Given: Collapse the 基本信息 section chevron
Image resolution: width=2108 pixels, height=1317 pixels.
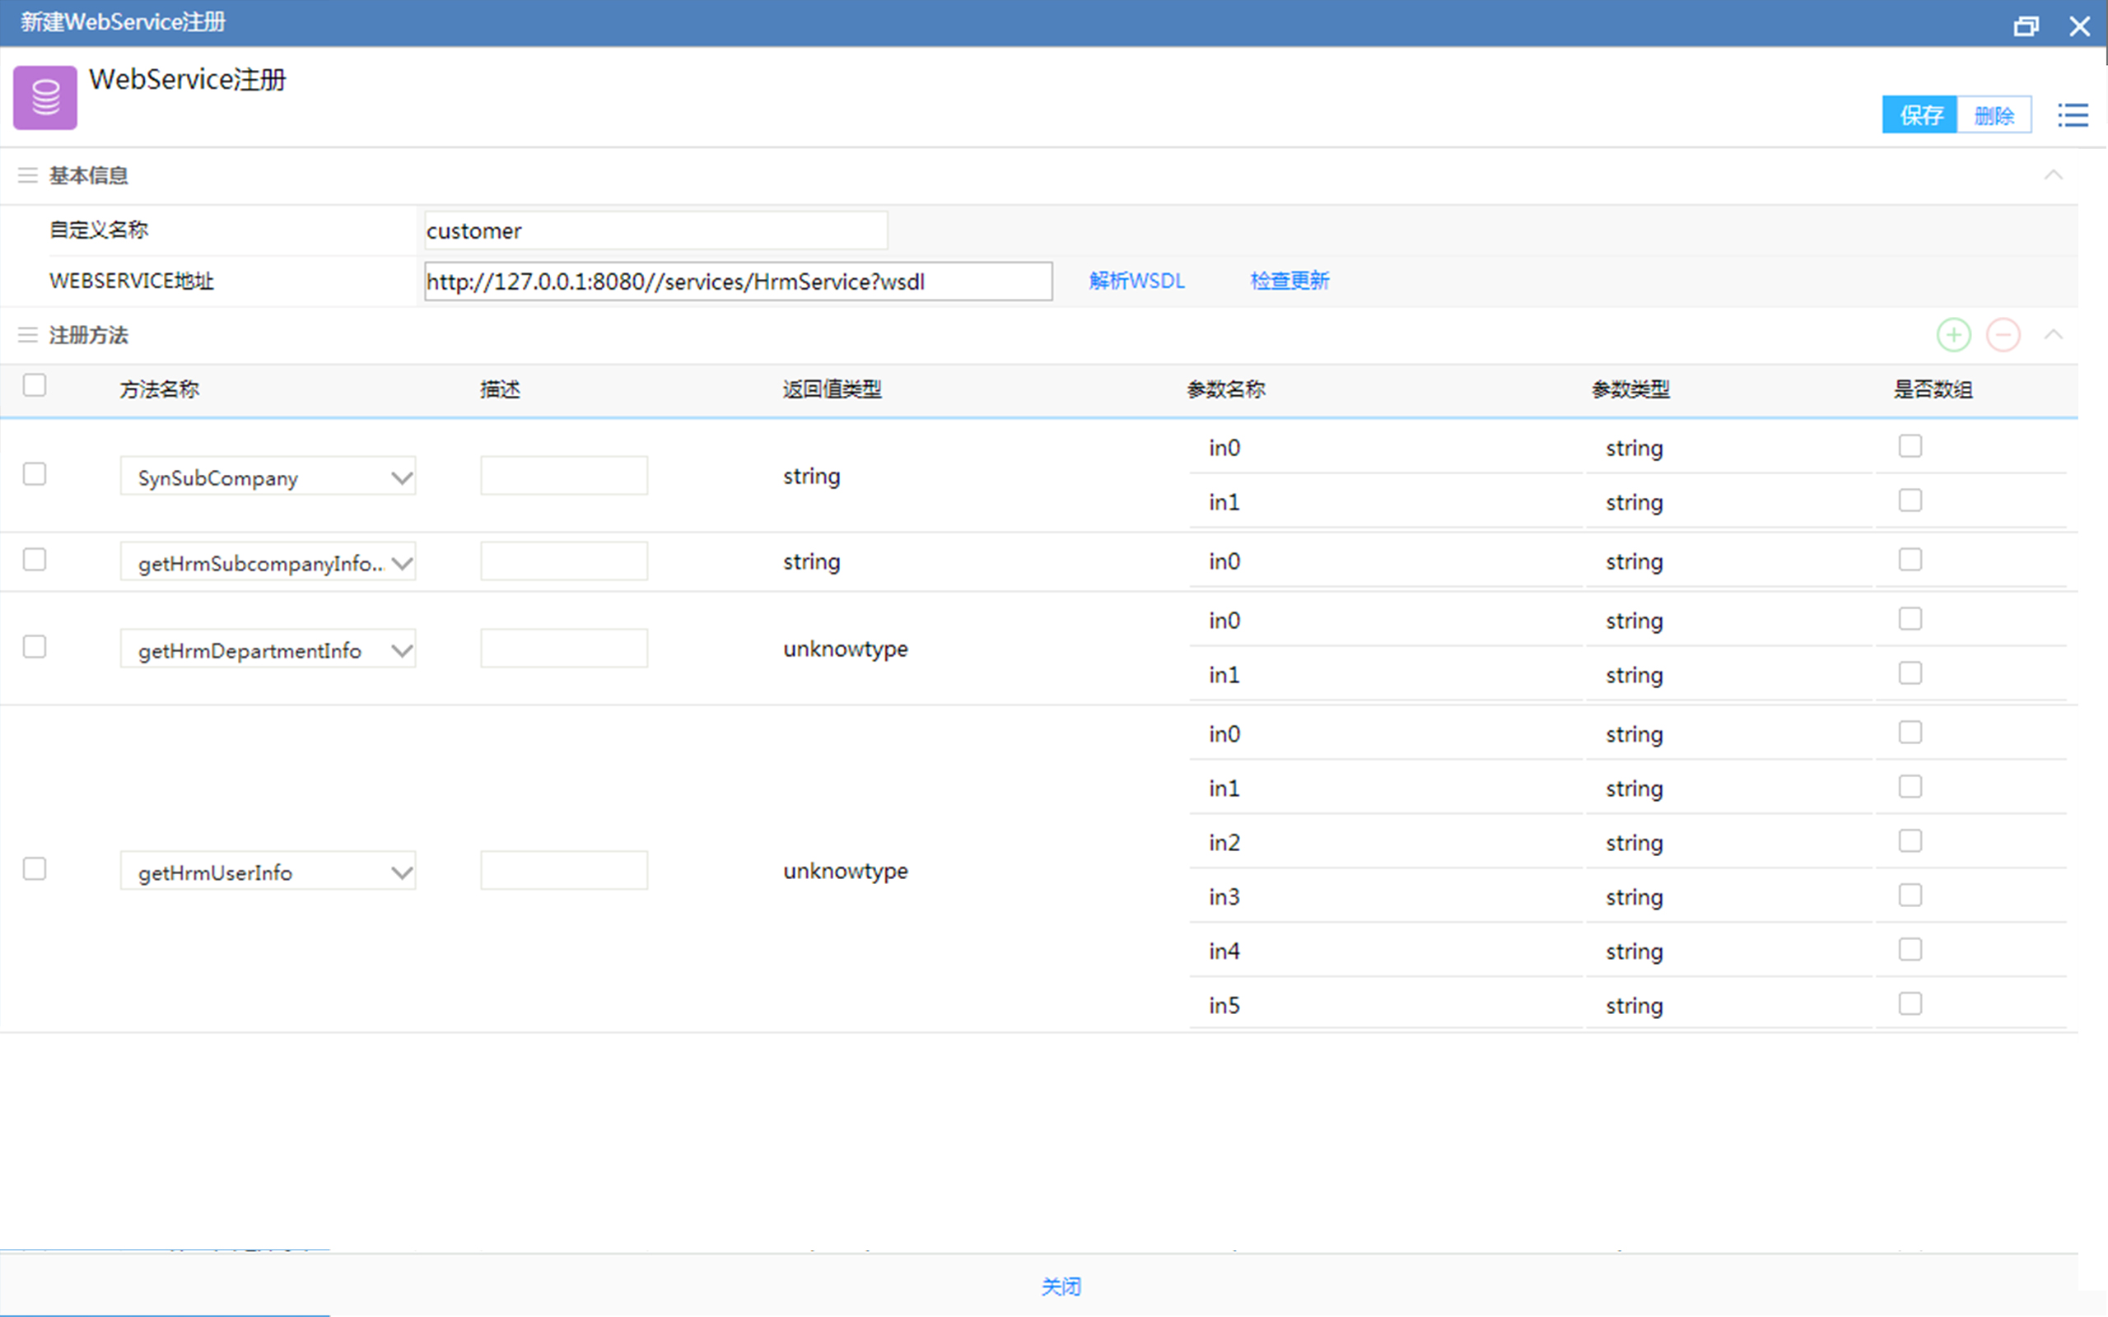Looking at the screenshot, I should [2053, 175].
